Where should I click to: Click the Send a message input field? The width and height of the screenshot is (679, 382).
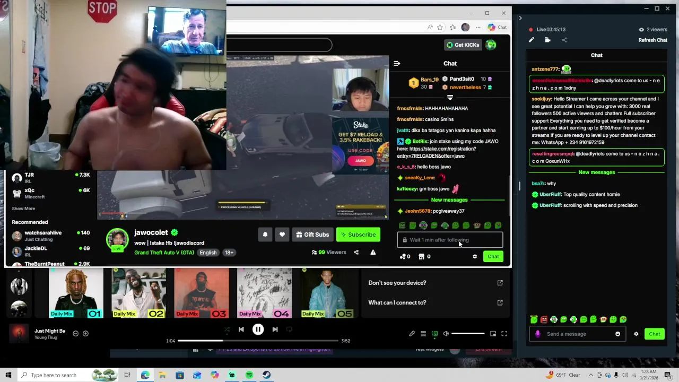(x=577, y=334)
